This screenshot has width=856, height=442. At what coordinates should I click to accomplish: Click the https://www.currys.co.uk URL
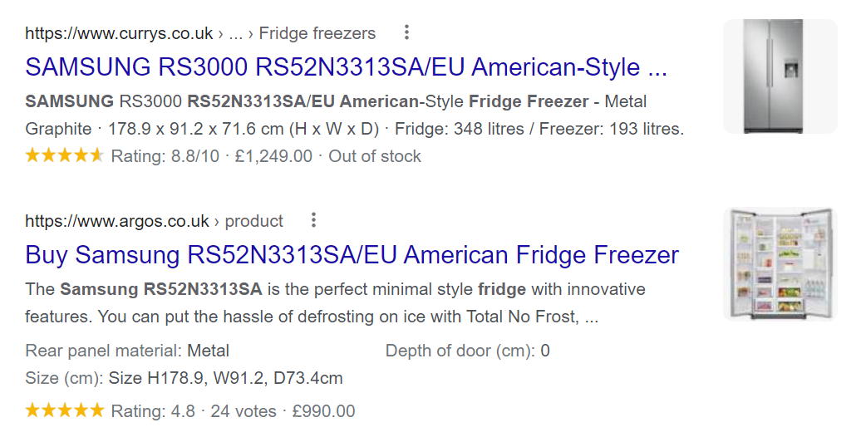pyautogui.click(x=119, y=34)
